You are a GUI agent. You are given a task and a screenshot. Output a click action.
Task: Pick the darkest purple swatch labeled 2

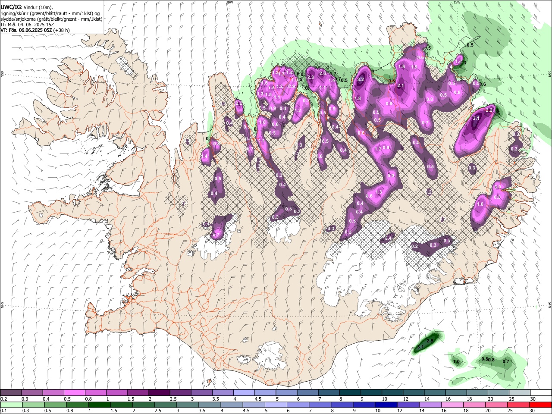click(x=159, y=392)
